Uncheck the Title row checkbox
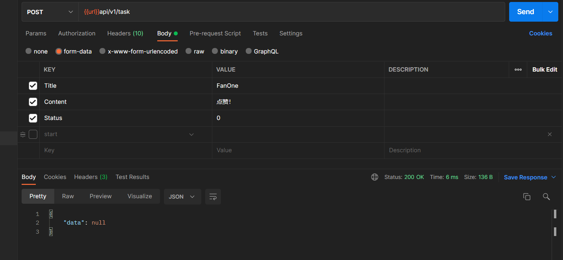 pos(33,86)
